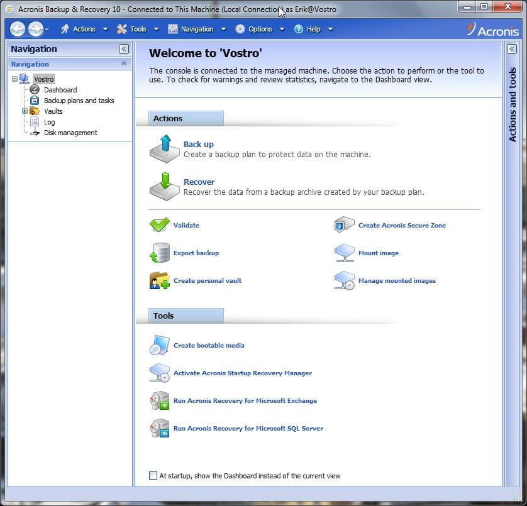527x506 pixels.
Task: Click the Actions running-man toolbar icon
Action: click(65, 29)
